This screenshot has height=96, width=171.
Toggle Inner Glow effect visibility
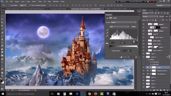coord(151,62)
